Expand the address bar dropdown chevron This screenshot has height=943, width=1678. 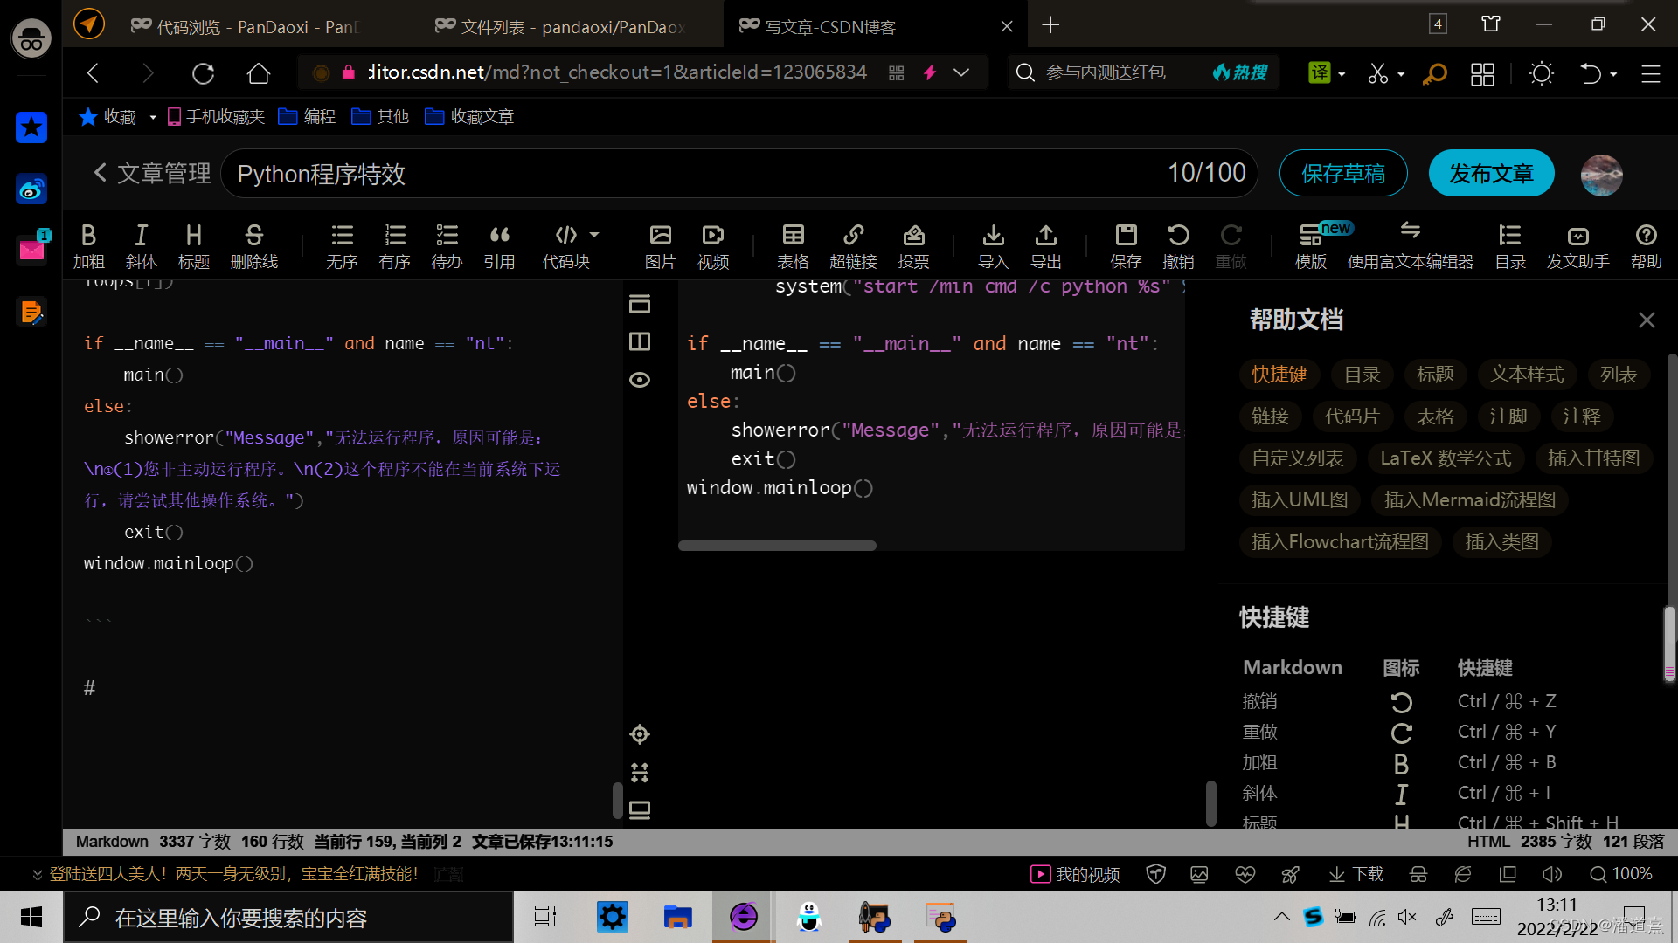tap(961, 72)
